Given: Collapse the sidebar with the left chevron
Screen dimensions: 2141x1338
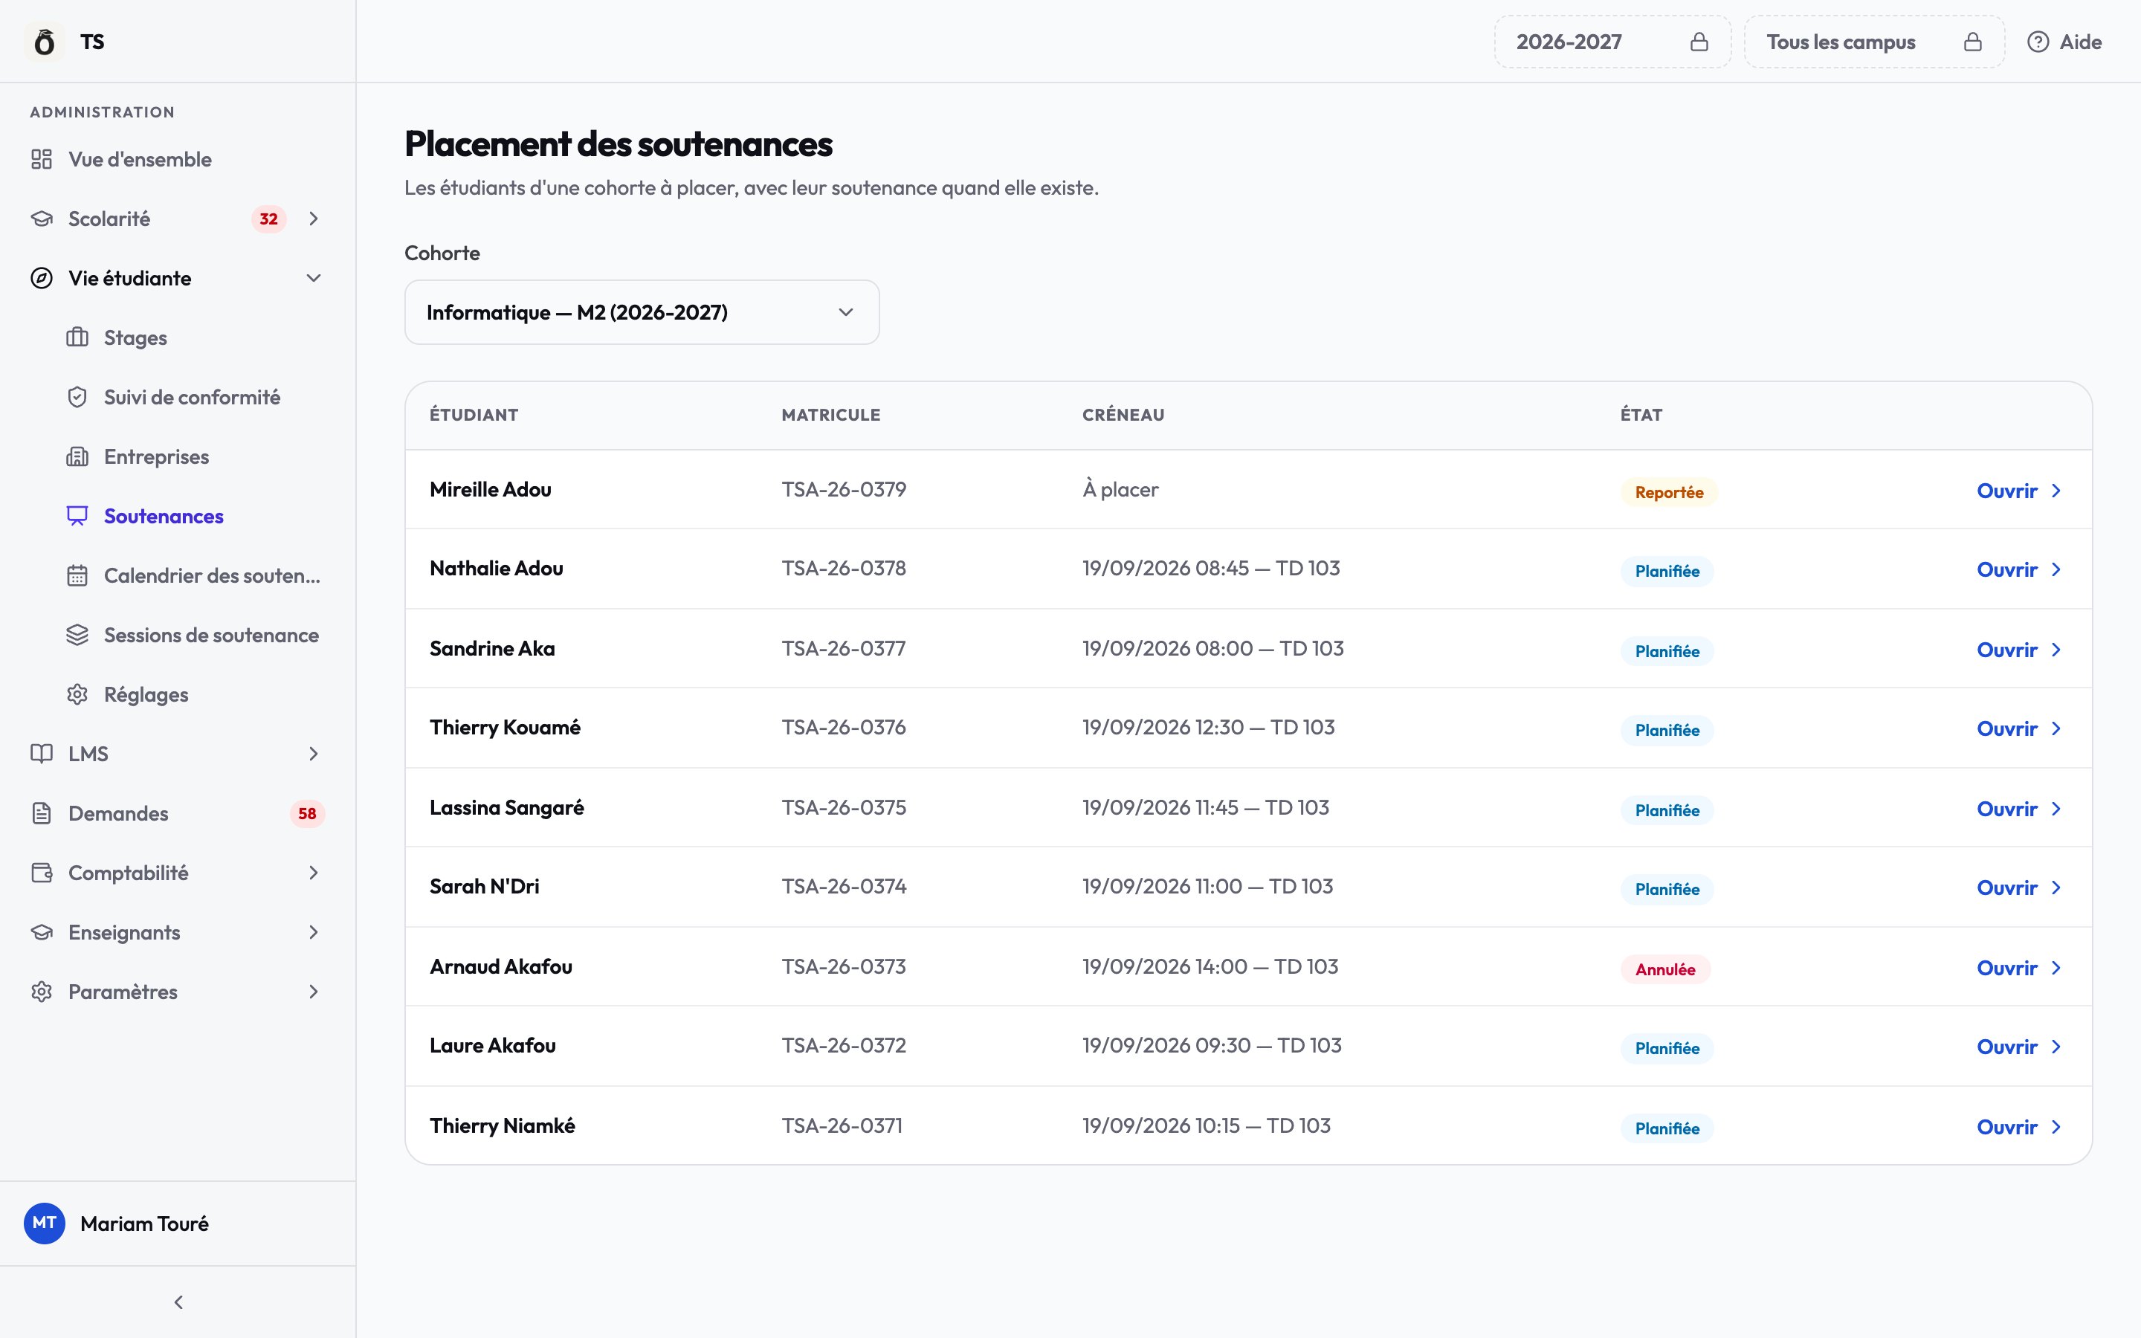Looking at the screenshot, I should [178, 1302].
